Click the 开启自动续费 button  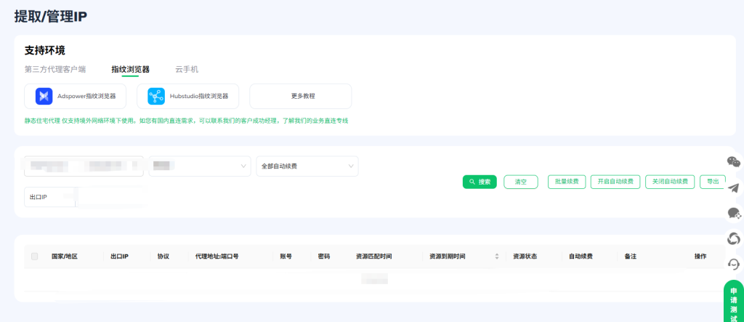click(x=615, y=182)
